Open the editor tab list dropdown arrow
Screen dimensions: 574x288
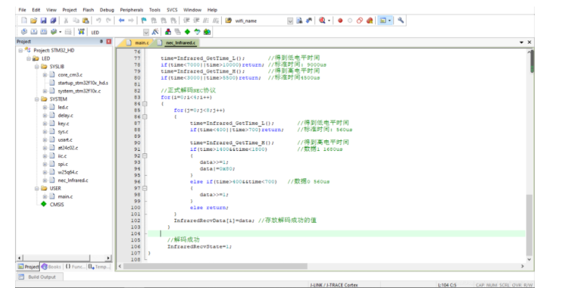pos(521,42)
